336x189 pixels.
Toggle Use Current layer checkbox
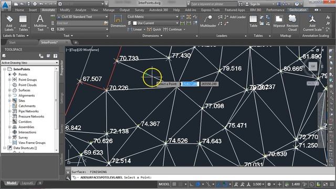tap(135, 23)
